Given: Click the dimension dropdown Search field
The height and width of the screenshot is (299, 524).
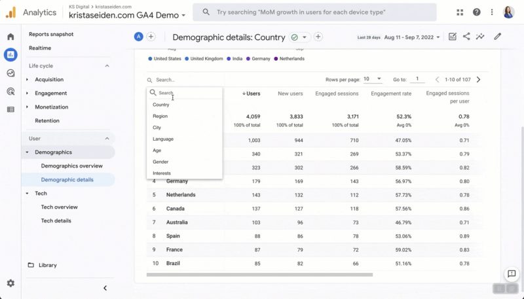Looking at the screenshot, I should (185, 93).
